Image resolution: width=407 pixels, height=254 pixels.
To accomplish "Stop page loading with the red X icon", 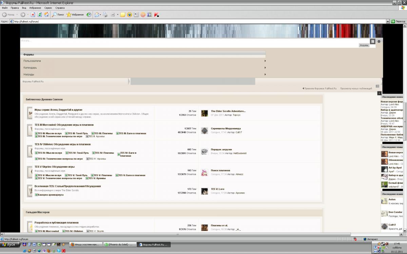I will coord(33,15).
